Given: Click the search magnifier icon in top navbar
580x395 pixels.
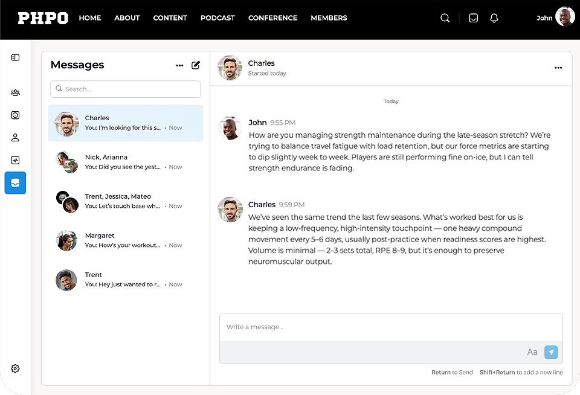Looking at the screenshot, I should tap(445, 18).
